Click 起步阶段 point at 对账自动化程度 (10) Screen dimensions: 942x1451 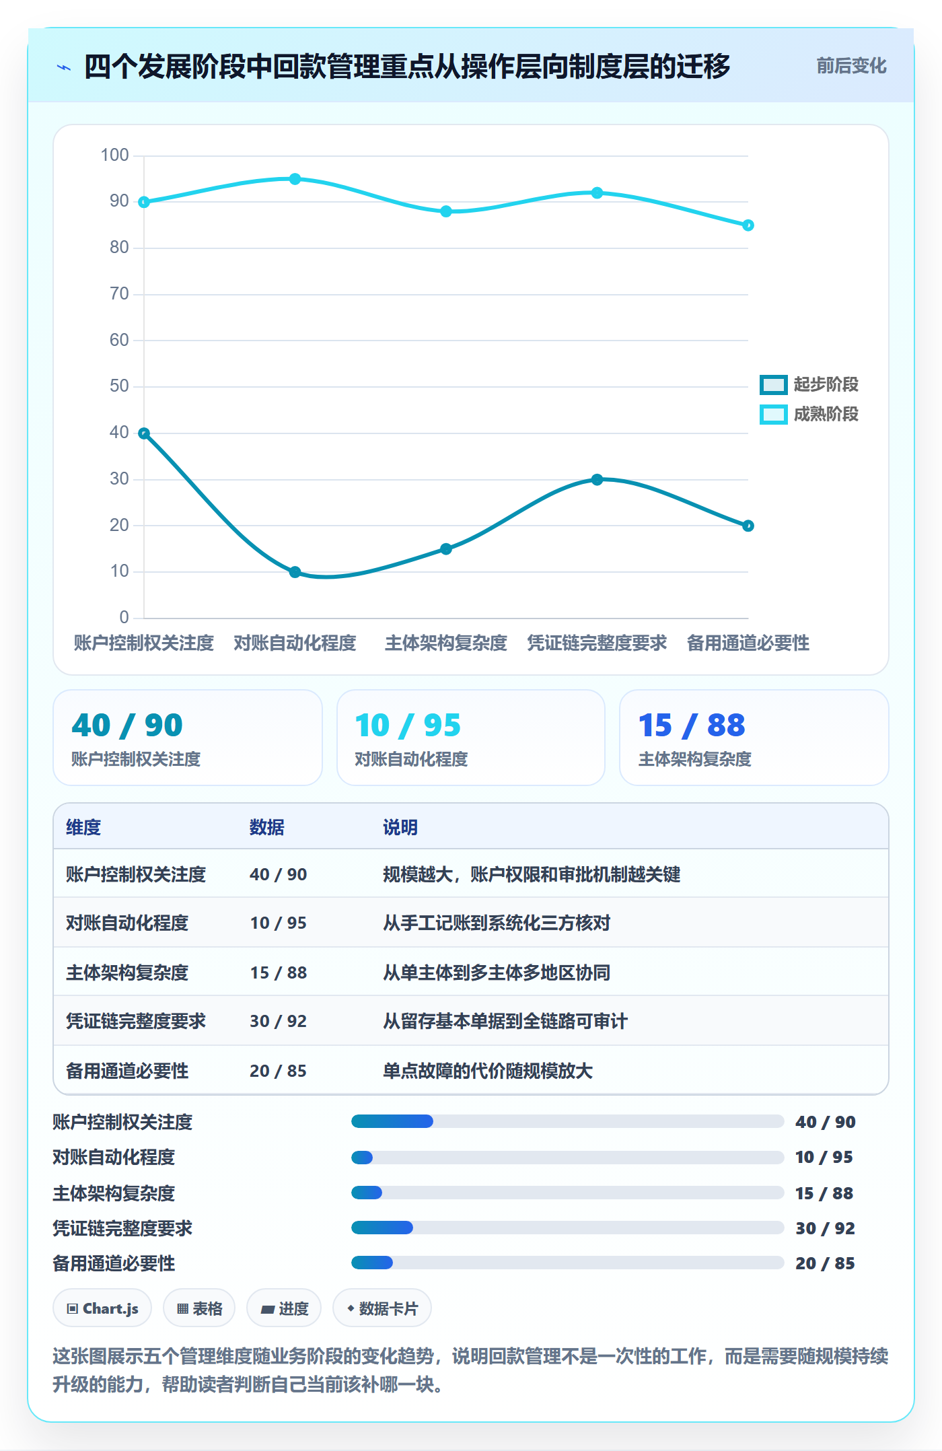pyautogui.click(x=295, y=572)
